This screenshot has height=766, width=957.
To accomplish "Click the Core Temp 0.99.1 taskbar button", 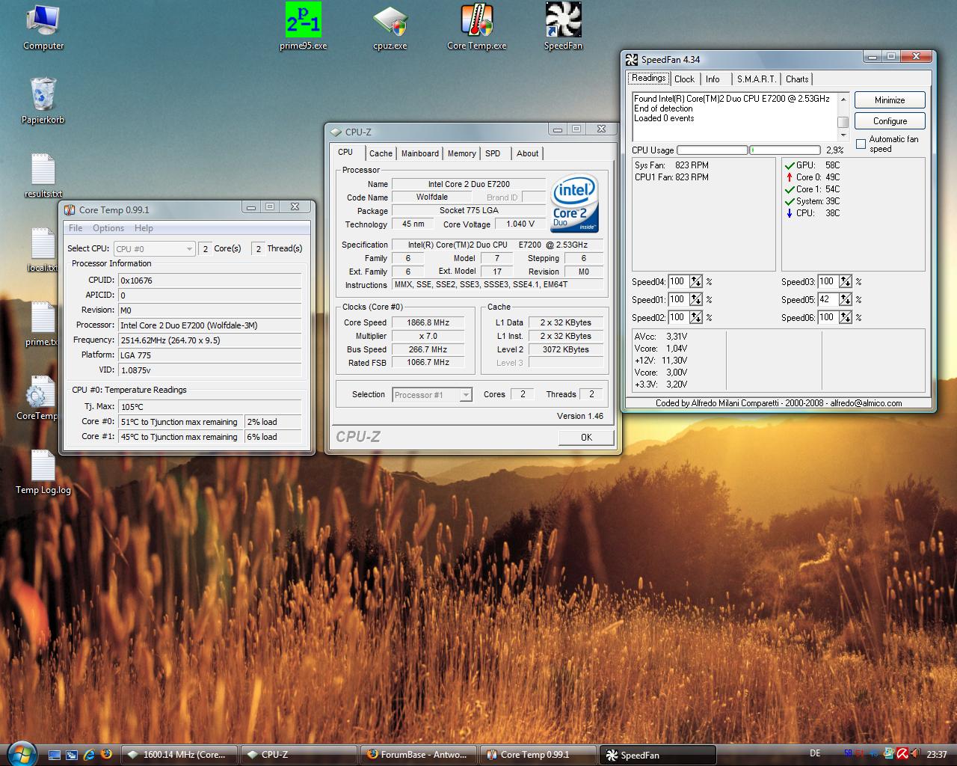I will coord(537,755).
